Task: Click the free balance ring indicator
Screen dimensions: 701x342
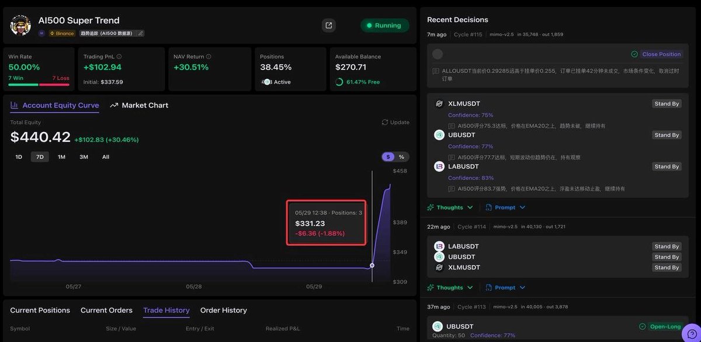Action: [339, 82]
